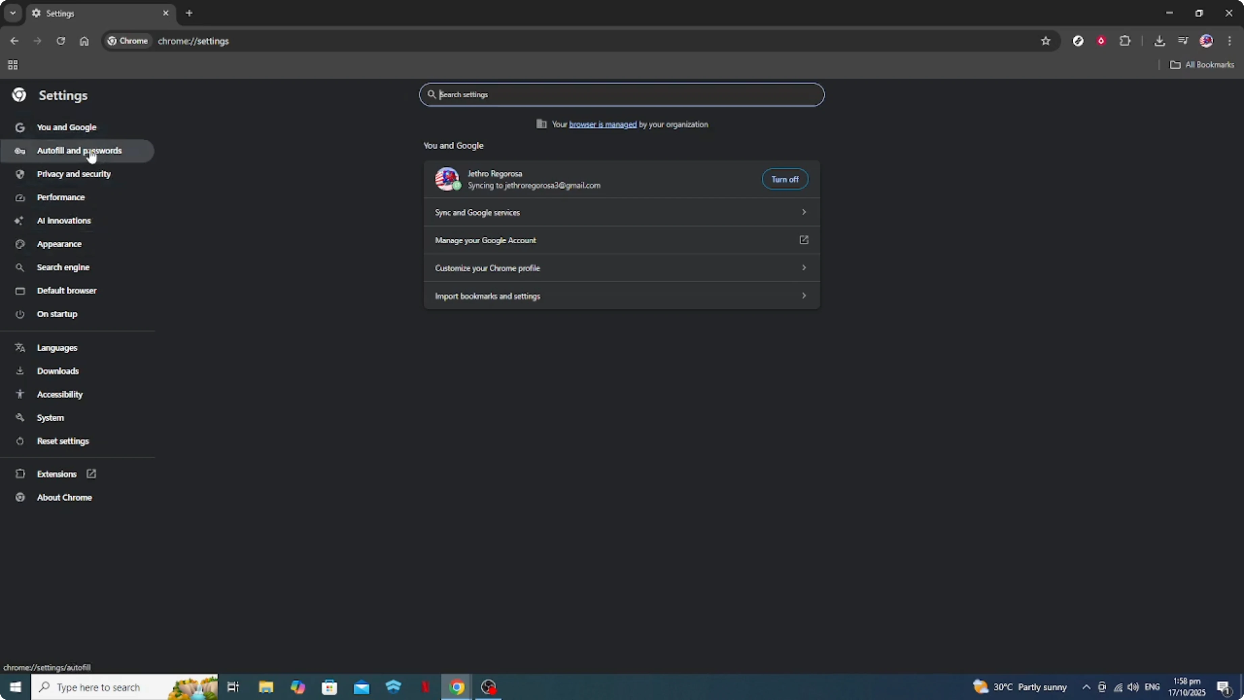Open All Bookmarks folder
The image size is (1244, 700).
(1202, 65)
